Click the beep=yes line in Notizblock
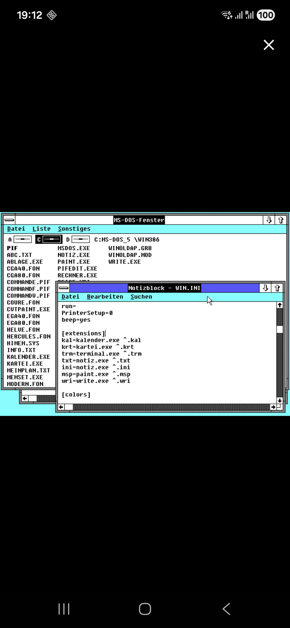Image resolution: width=290 pixels, height=628 pixels. coord(76,320)
